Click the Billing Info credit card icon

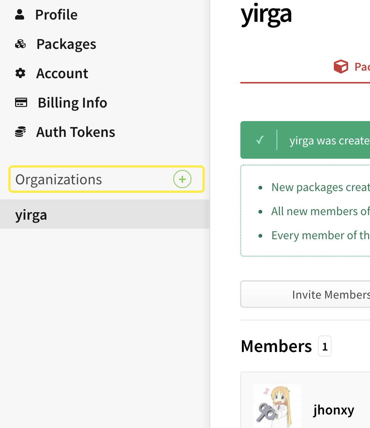point(21,102)
